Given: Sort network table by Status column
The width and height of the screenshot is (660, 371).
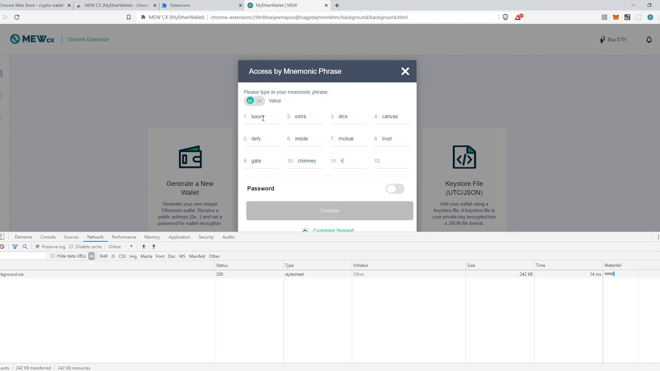Looking at the screenshot, I should coord(249,265).
